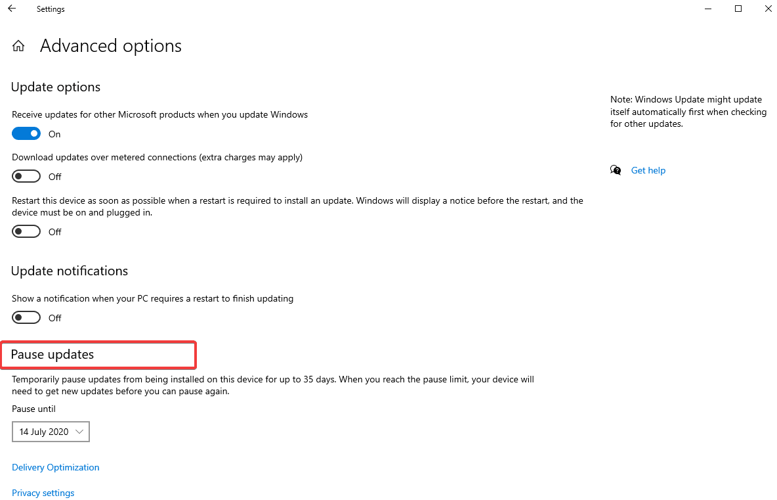Enable downloading updates over metered connections

(26, 175)
